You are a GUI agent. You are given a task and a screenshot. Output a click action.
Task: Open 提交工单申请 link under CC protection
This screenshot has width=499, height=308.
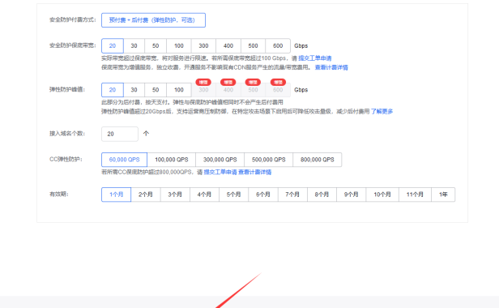pyautogui.click(x=220, y=173)
